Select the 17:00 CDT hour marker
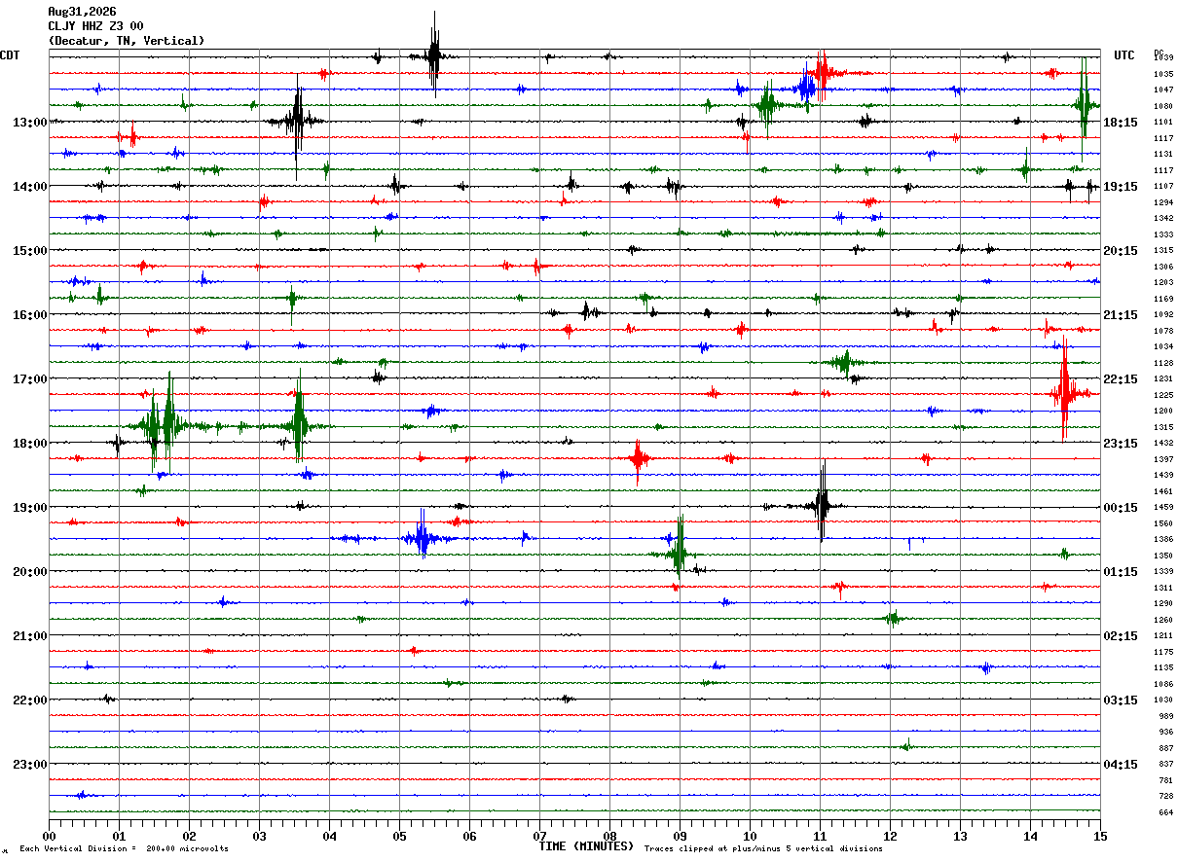 click(30, 379)
